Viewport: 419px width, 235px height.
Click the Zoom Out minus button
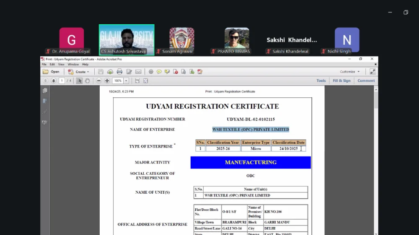[99, 81]
